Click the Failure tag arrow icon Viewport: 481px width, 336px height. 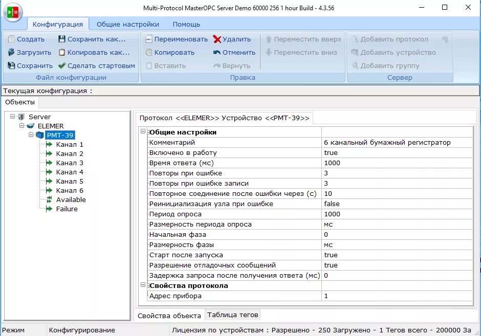[49, 209]
